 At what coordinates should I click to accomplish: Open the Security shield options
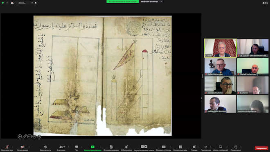tap(45, 147)
